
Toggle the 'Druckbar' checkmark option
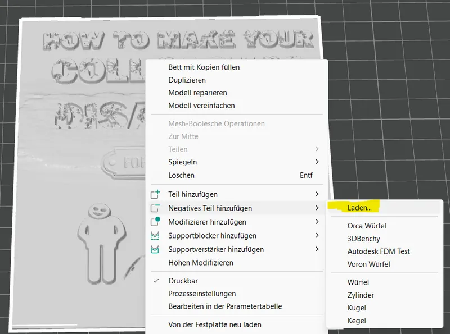pyautogui.click(x=156, y=281)
